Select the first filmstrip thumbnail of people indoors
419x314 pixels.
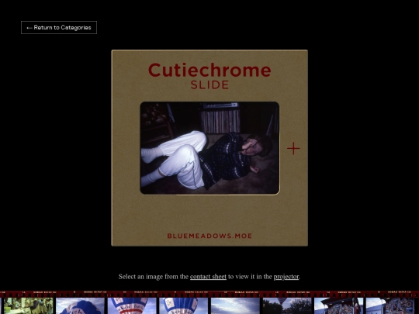tap(28, 306)
